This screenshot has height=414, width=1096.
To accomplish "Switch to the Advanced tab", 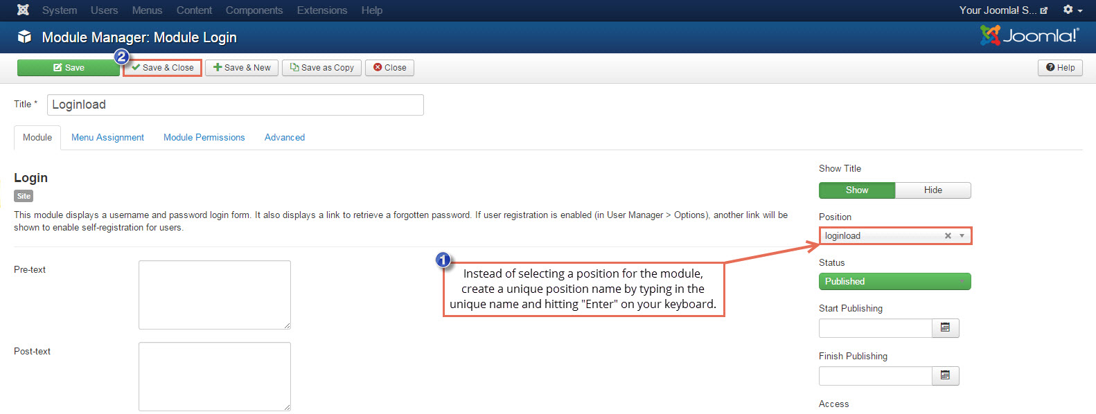I will [x=284, y=138].
